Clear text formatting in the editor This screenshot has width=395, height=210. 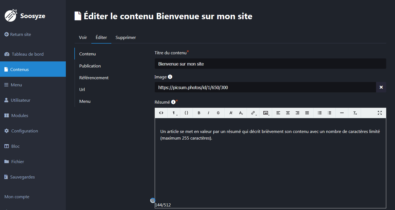point(355,113)
